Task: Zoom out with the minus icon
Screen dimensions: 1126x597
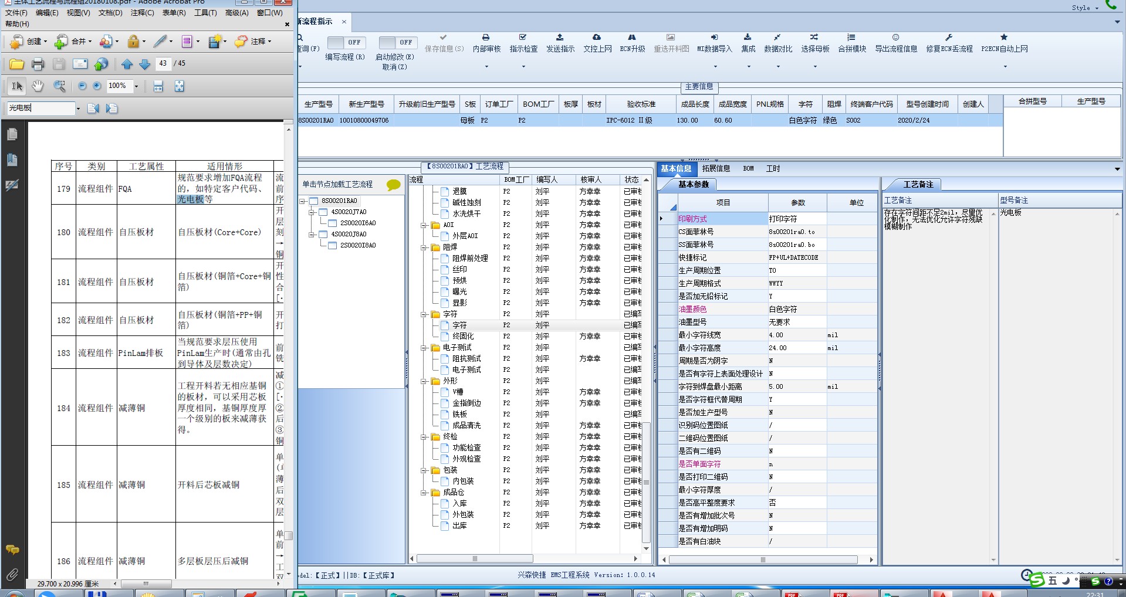Action: point(82,86)
